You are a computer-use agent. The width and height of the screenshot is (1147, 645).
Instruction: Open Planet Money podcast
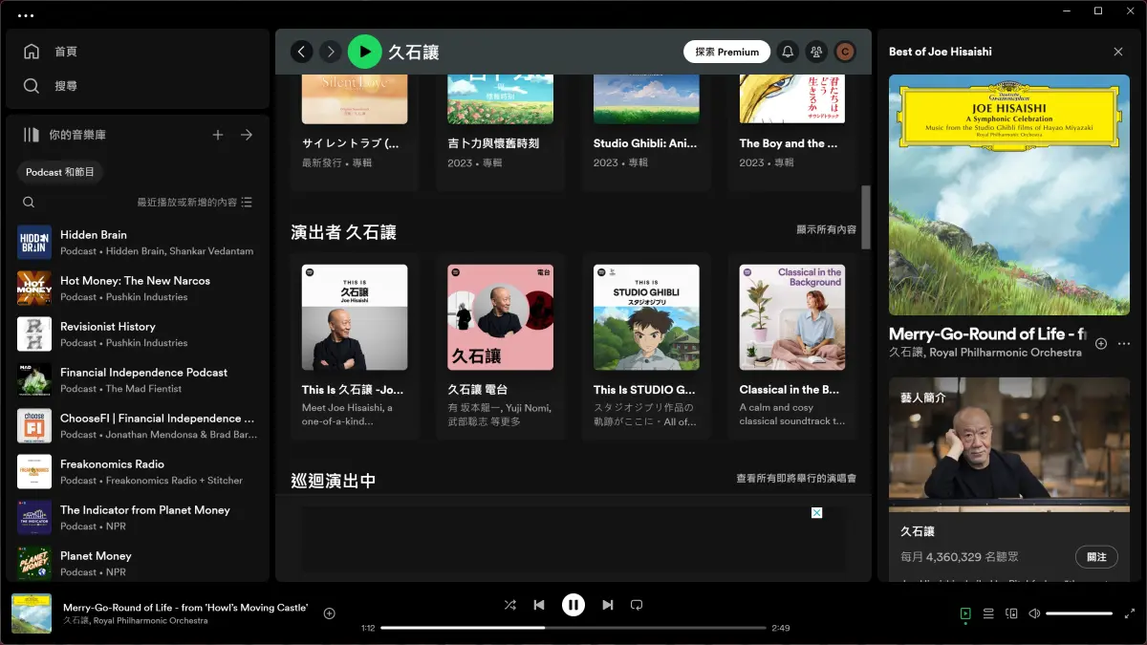click(138, 564)
